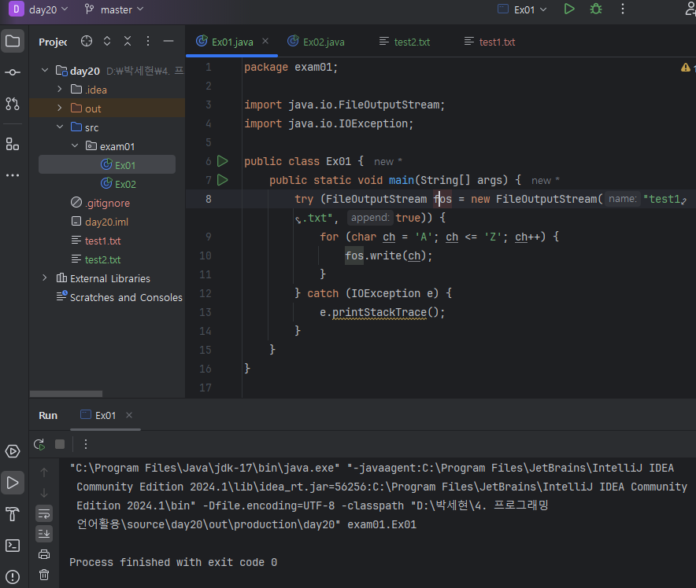Image resolution: width=696 pixels, height=588 pixels.
Task: Run class Ex01 gutter icon on line 6
Action: (222, 161)
